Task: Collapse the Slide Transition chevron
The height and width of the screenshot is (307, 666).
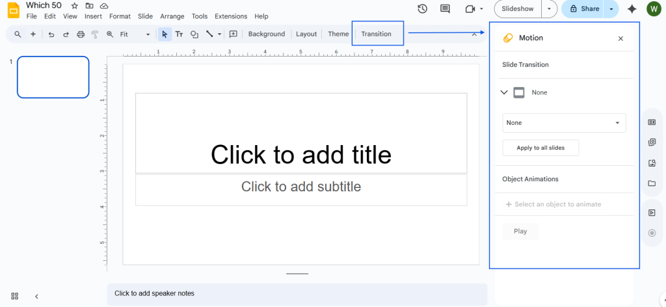Action: pos(504,92)
